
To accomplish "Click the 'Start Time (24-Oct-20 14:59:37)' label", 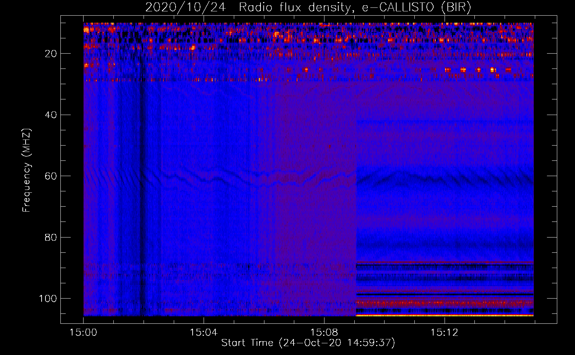I will pos(308,343).
